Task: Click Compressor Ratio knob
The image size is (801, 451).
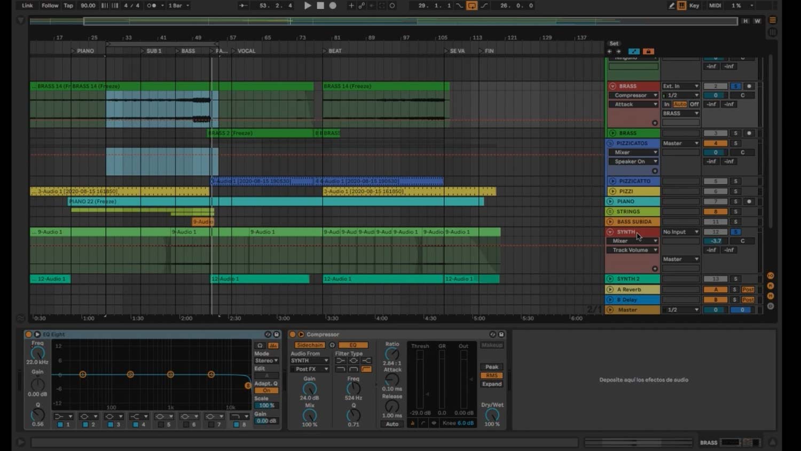Action: (x=392, y=354)
